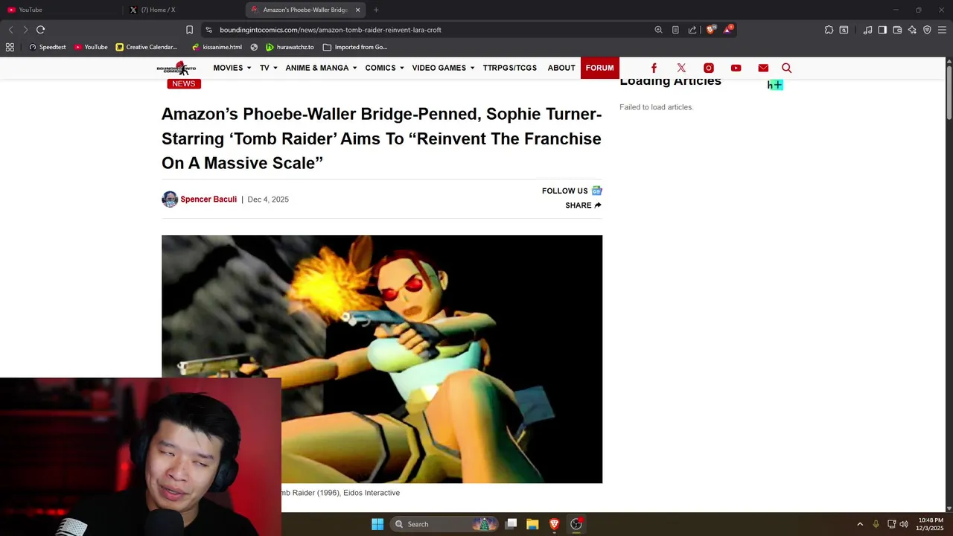
Task: Open the hurawatchz.to bookmark
Action: tap(290, 47)
